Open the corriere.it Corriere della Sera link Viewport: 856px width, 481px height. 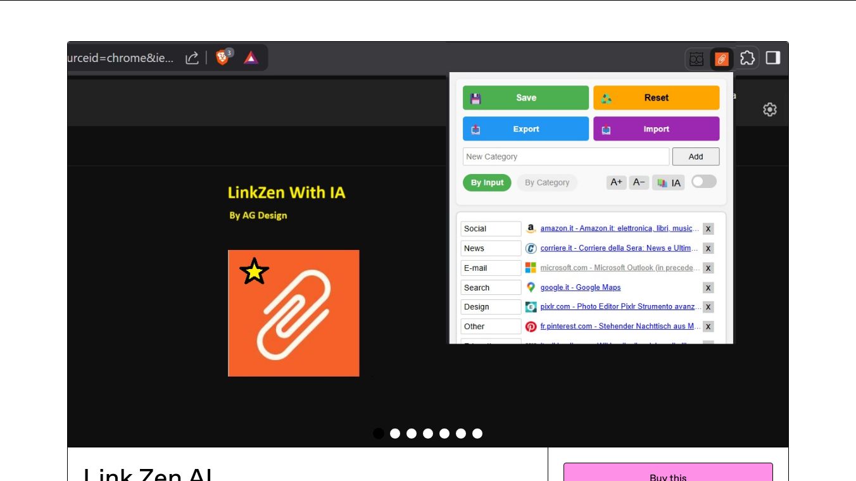(620, 248)
